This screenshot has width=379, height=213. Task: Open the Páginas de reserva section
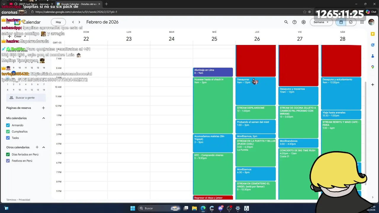(19, 108)
